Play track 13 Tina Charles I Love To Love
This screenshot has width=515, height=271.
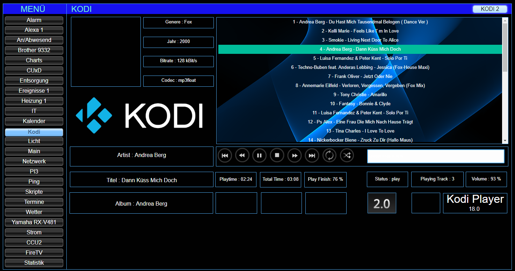[360, 131]
